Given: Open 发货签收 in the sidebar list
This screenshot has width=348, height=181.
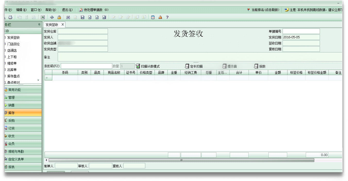Looking at the screenshot, I should pos(14,38).
